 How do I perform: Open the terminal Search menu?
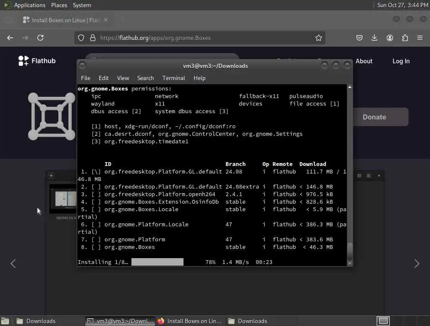(145, 78)
